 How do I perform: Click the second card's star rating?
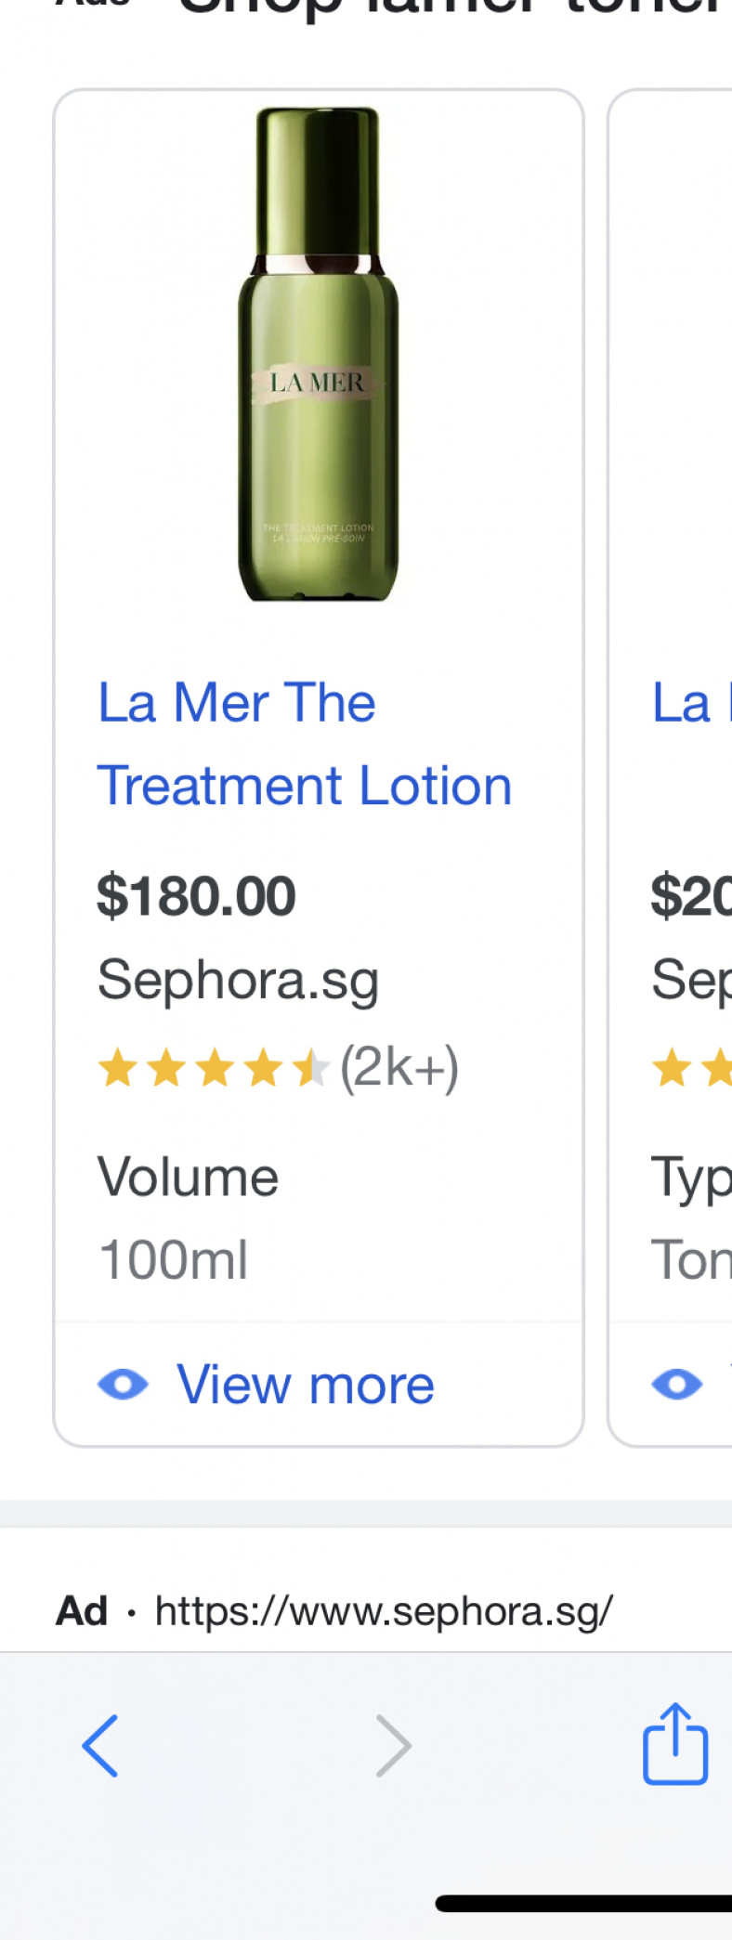pyautogui.click(x=692, y=1067)
